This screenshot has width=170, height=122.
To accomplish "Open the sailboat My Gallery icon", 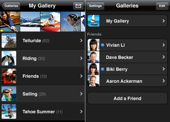I will point(93,21).
